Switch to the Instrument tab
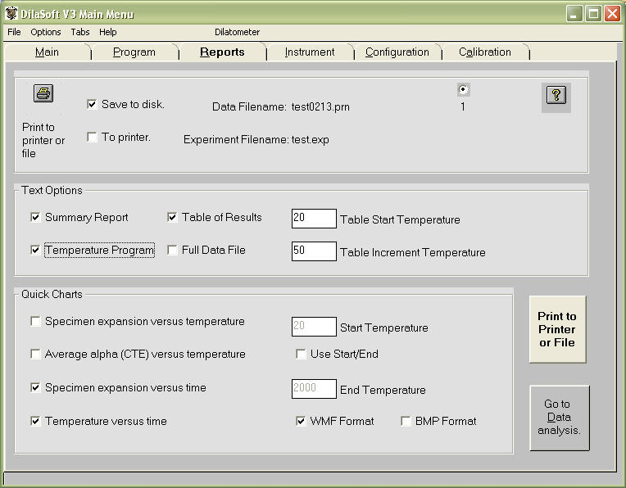Image resolution: width=626 pixels, height=488 pixels. [310, 52]
